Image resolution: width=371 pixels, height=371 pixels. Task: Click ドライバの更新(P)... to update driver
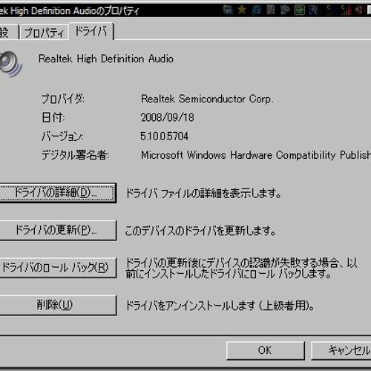[57, 230]
